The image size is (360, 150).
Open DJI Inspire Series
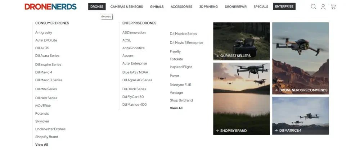pos(48,65)
